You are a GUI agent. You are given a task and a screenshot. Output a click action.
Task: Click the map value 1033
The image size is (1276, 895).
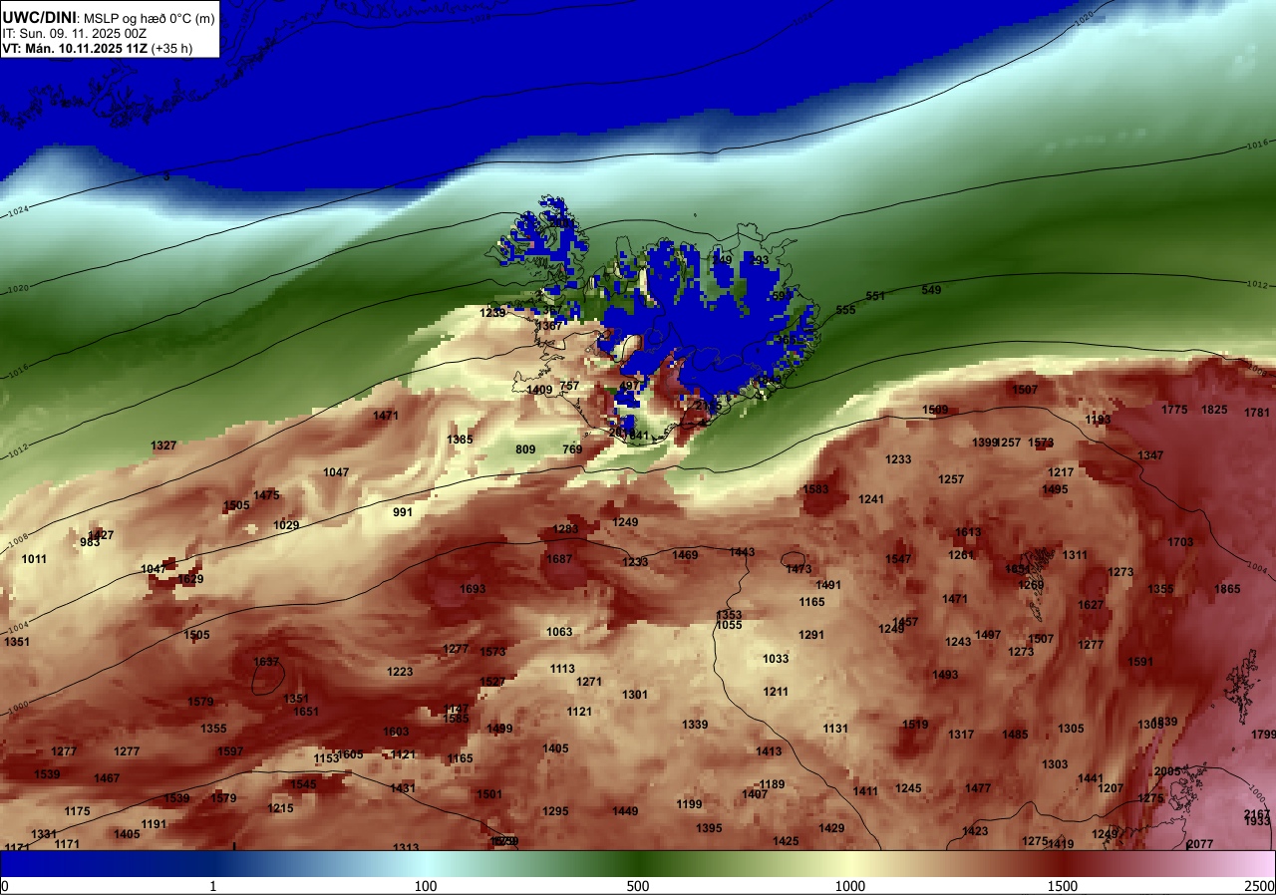(x=776, y=659)
